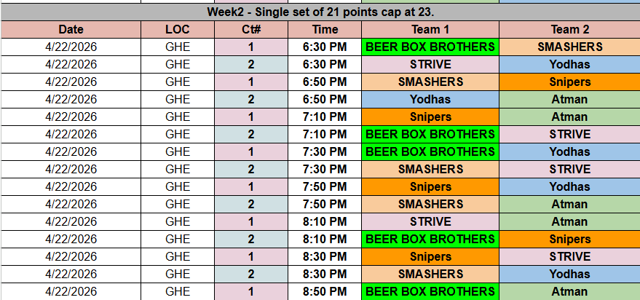The height and width of the screenshot is (300, 640).
Task: Click BEER BOX BROTHERS in the 8:50 PM row
Action: (430, 292)
